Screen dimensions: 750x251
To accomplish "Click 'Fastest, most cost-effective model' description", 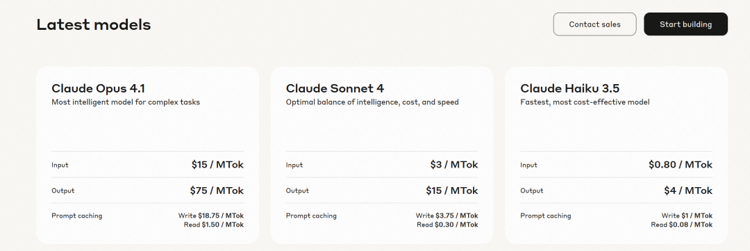I will (x=585, y=102).
